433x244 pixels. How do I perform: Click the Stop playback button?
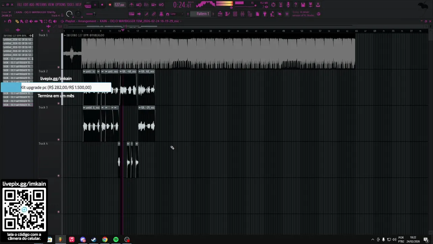coord(102,5)
